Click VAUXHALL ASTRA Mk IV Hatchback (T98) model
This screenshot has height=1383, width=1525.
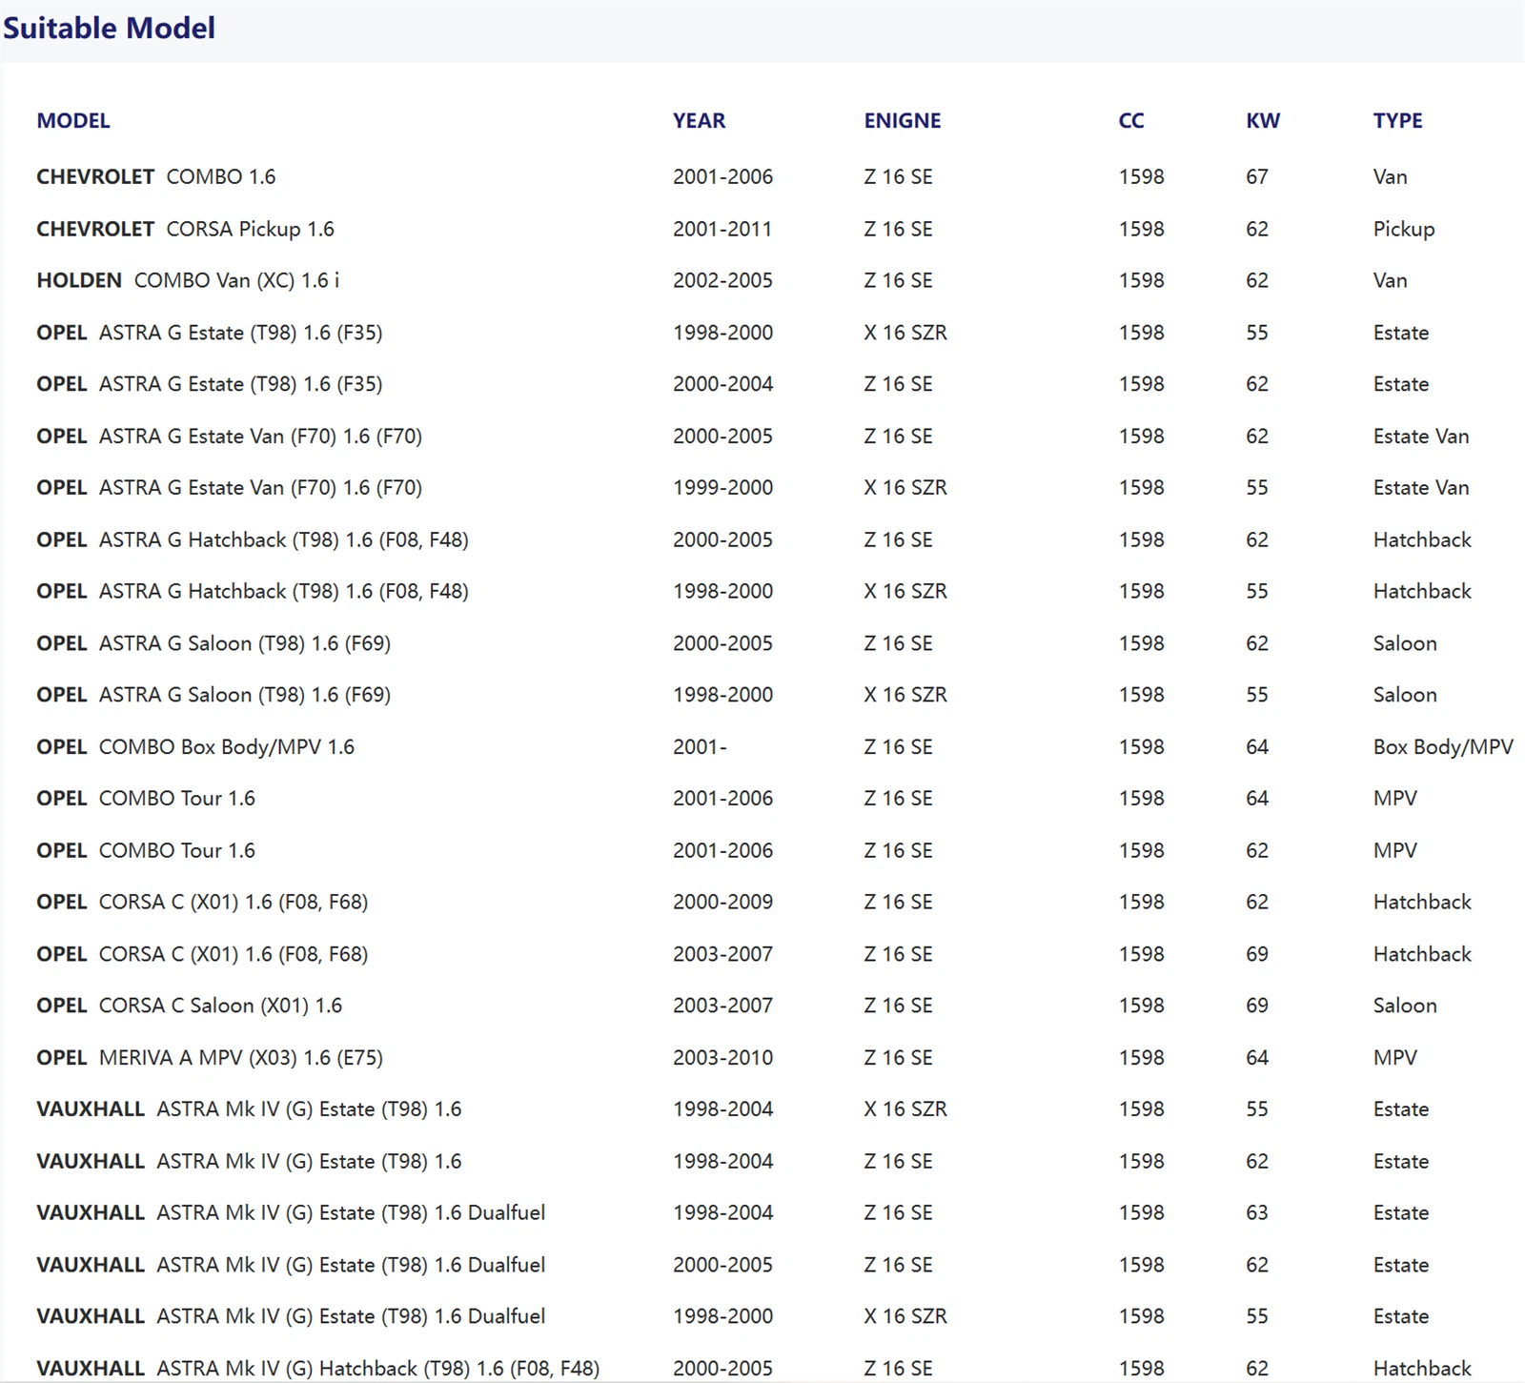[x=317, y=1369]
